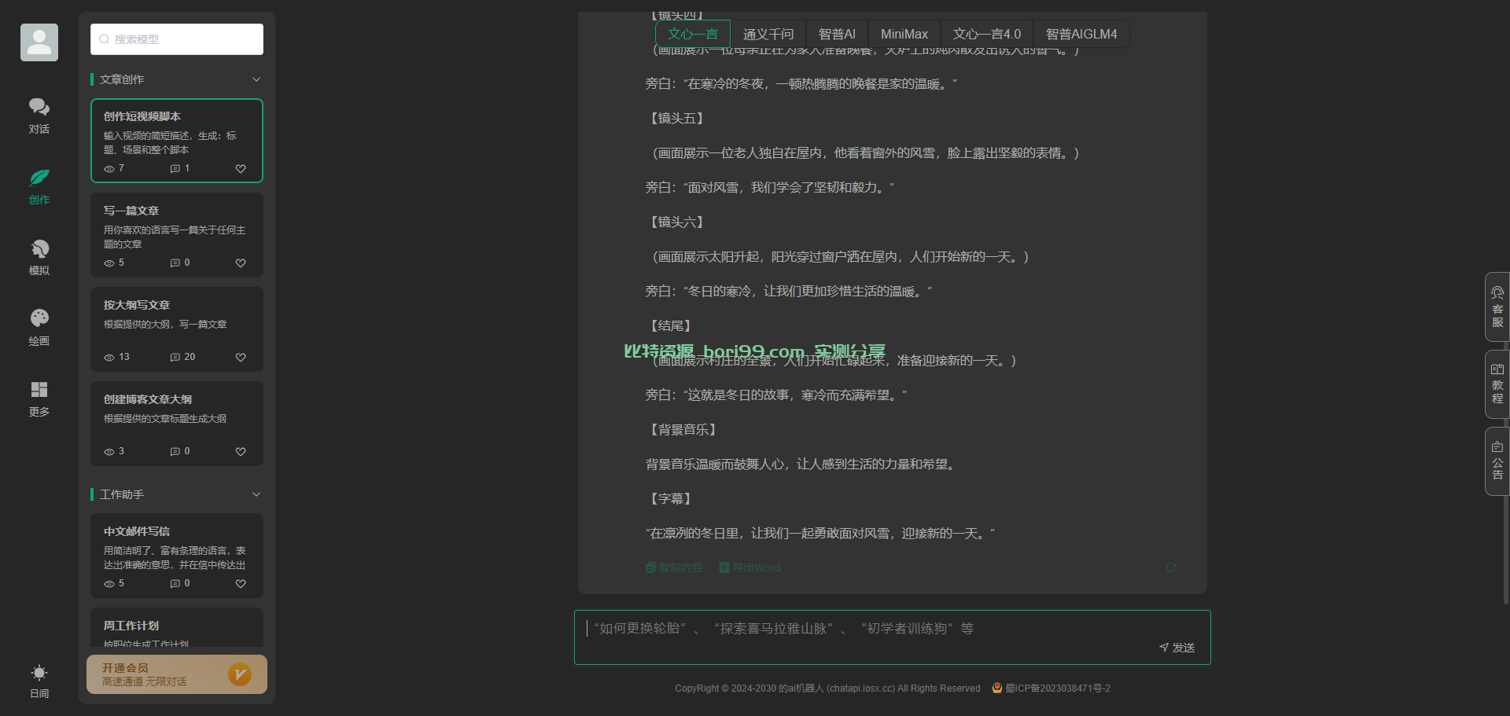The width and height of the screenshot is (1510, 716).
Task: Open the 公告 announcement panel
Action: [1497, 461]
